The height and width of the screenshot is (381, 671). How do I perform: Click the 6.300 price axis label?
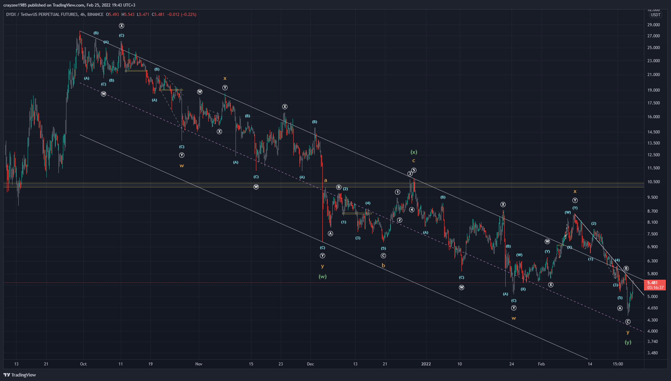(x=653, y=261)
